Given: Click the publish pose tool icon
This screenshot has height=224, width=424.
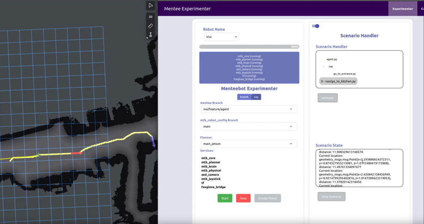Looking at the screenshot, I should 151,35.
